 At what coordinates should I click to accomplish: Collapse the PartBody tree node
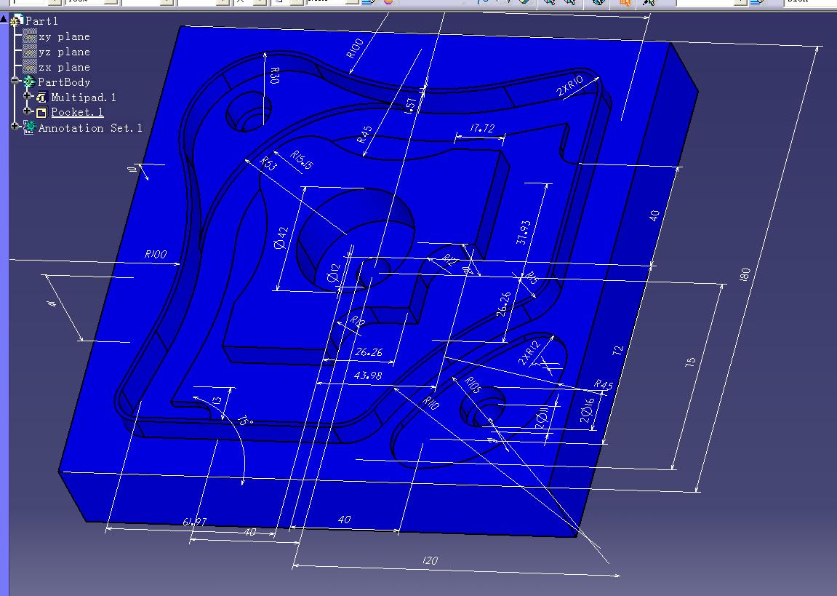point(15,82)
